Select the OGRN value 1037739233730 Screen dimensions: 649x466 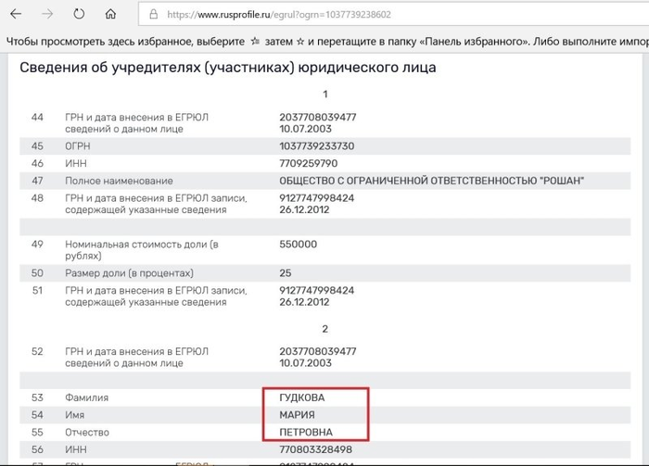tap(317, 146)
